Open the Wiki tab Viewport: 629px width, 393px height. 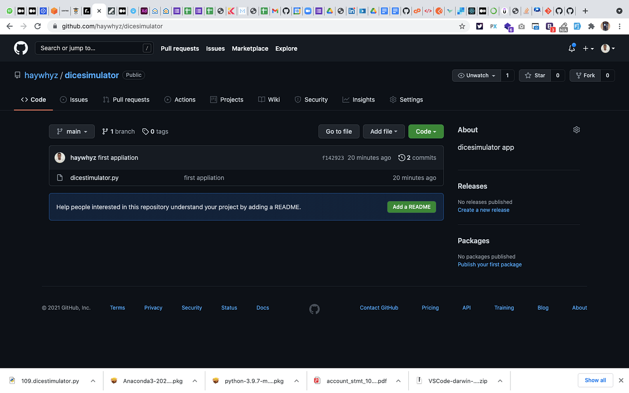point(269,100)
